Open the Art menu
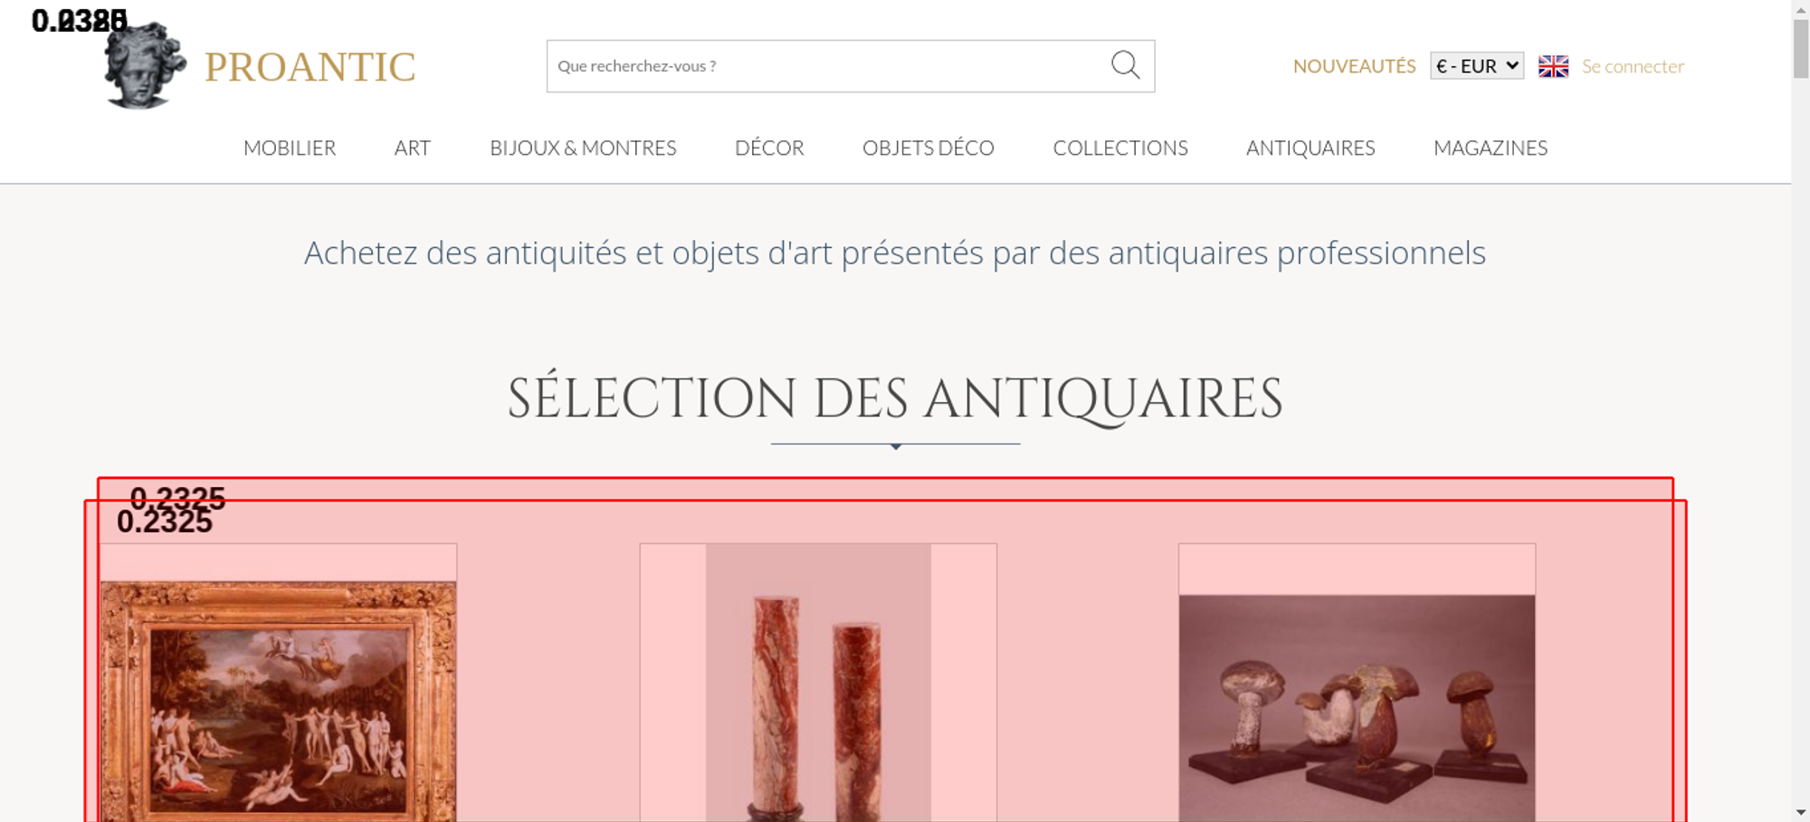The width and height of the screenshot is (1810, 822). 413,148
